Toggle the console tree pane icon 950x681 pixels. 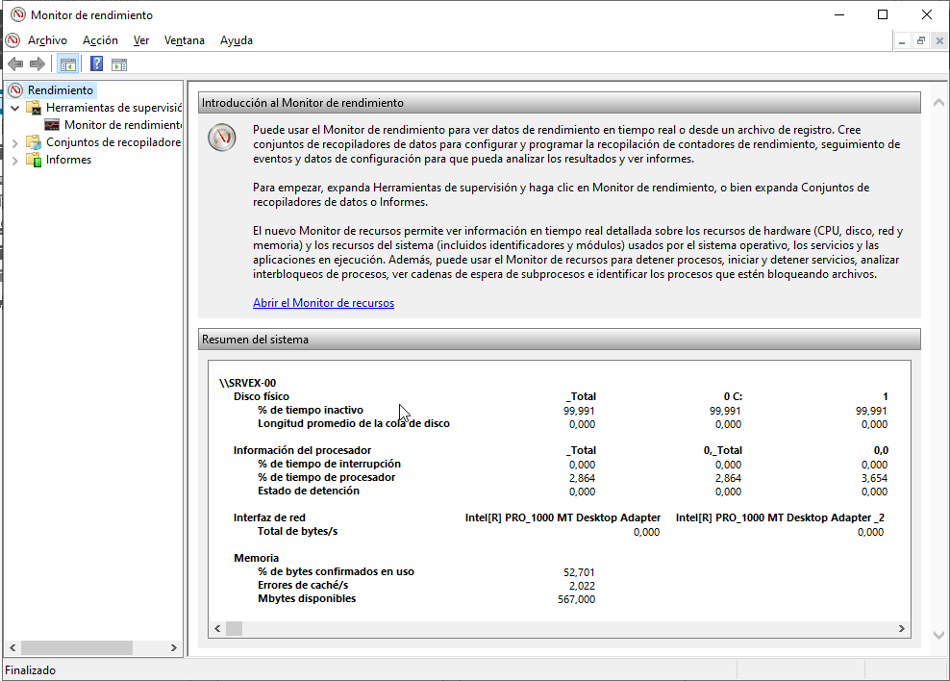tap(67, 63)
